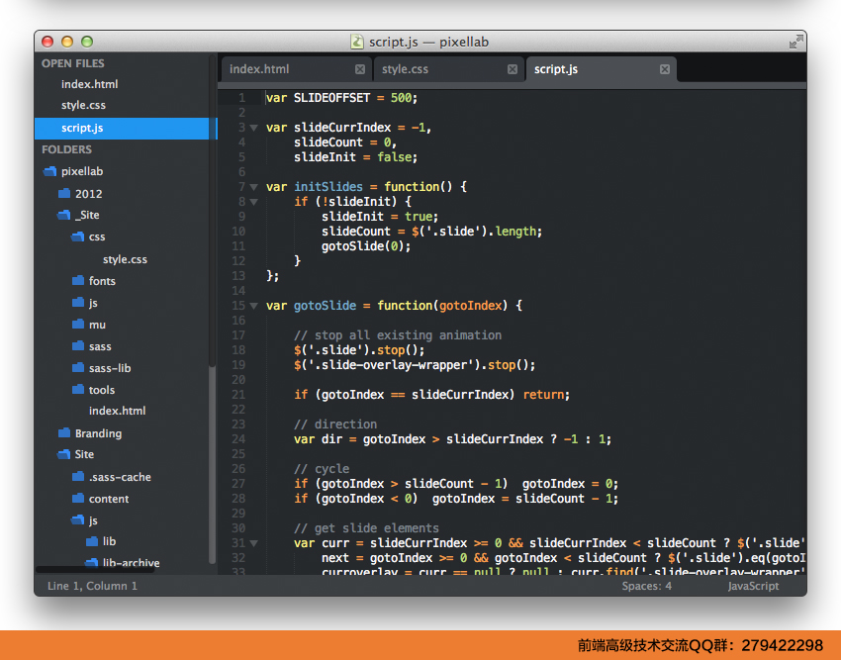Image resolution: width=841 pixels, height=660 pixels.
Task: Close the index.html tab with its X icon
Action: [360, 69]
